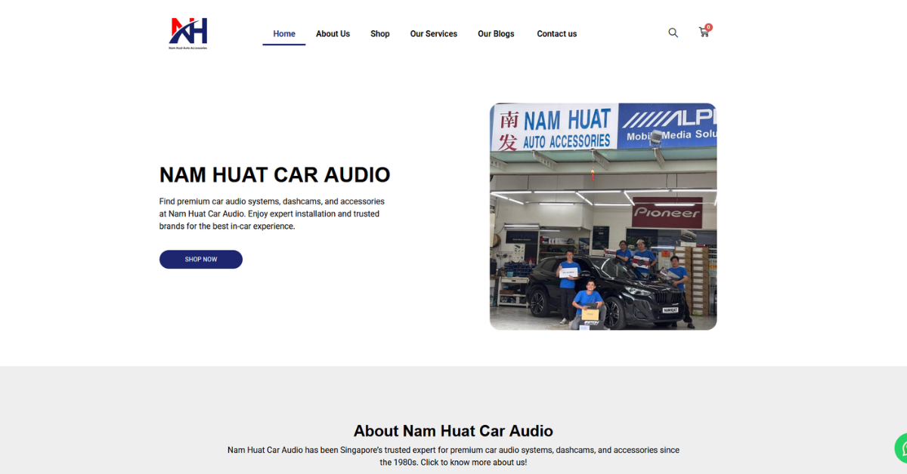Open the About Us page
The width and height of the screenshot is (907, 474).
pyautogui.click(x=333, y=34)
